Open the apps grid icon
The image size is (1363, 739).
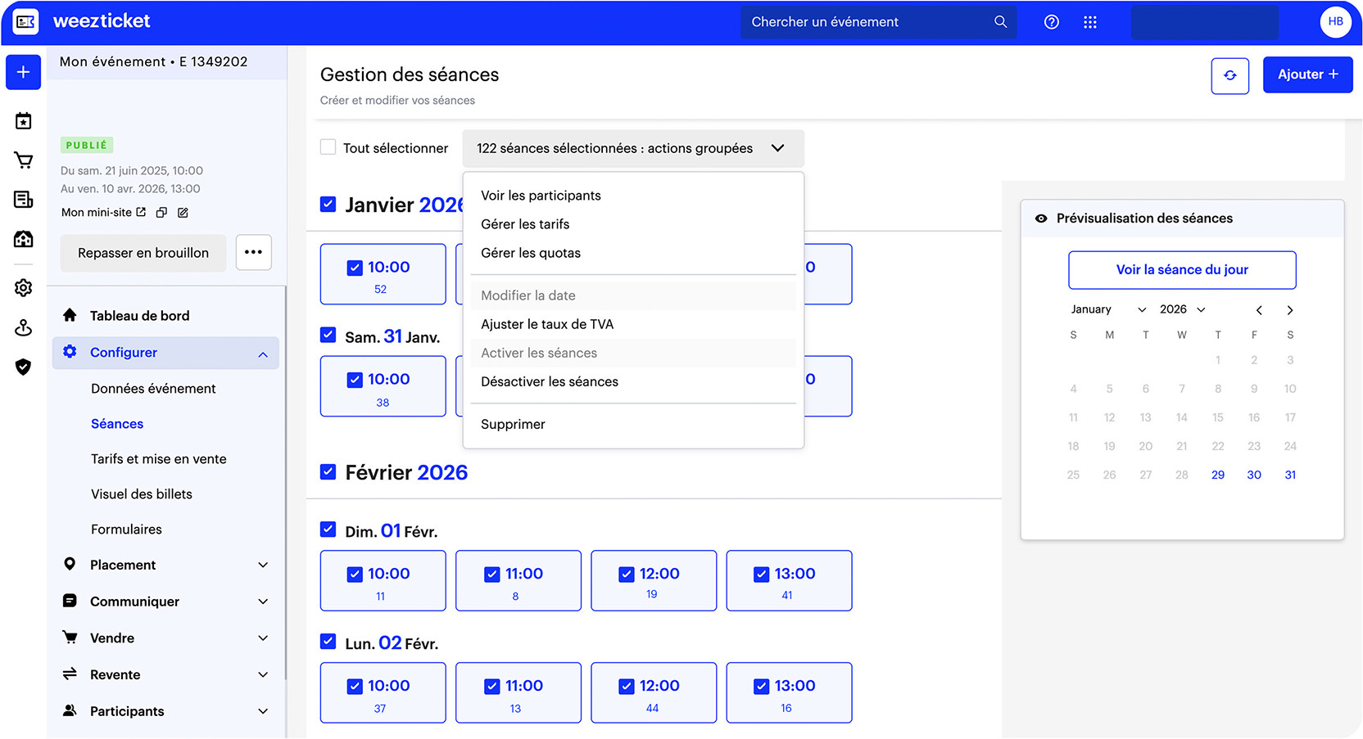click(1089, 22)
